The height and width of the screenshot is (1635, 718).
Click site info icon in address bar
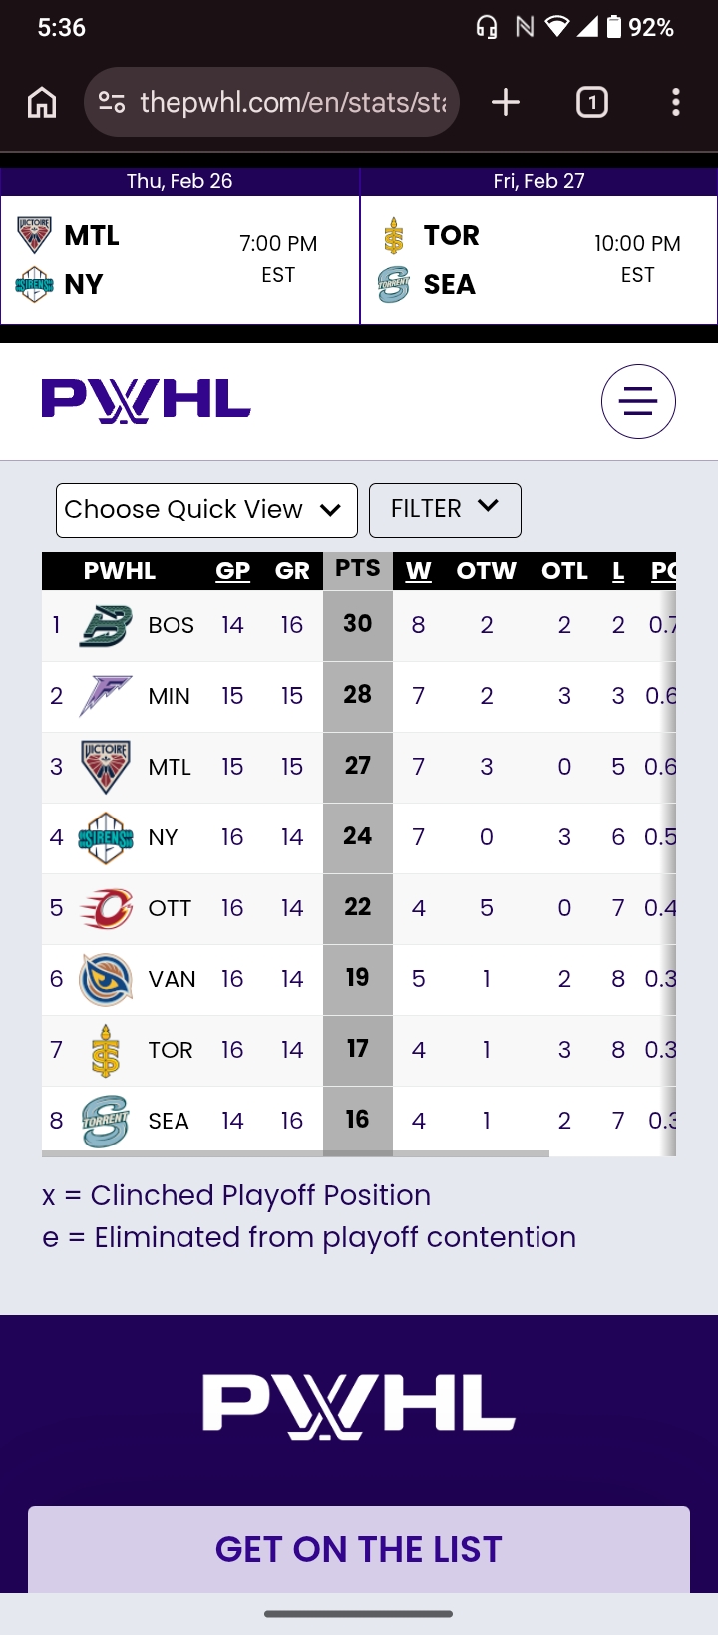pyautogui.click(x=112, y=102)
